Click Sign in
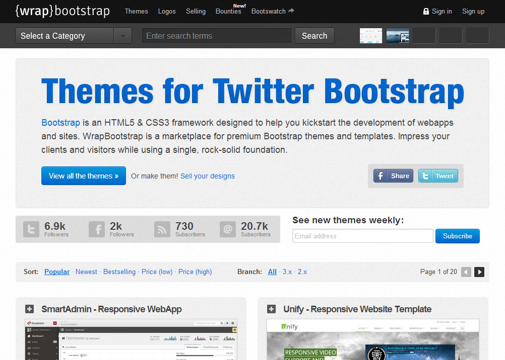The height and width of the screenshot is (360, 505). [441, 11]
